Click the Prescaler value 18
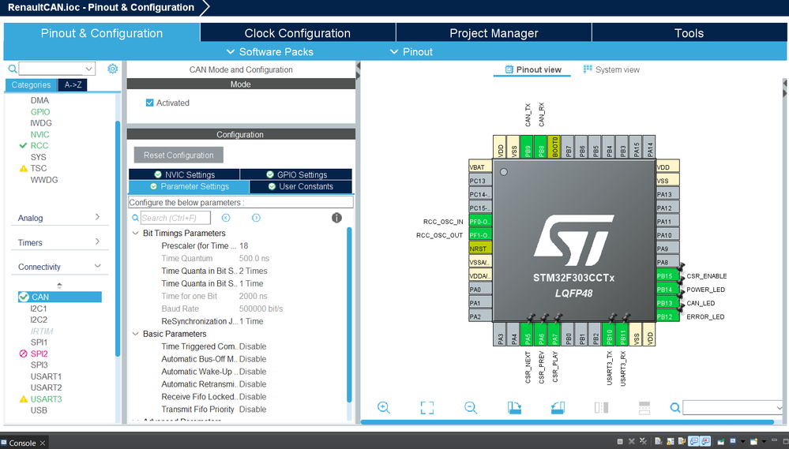Image resolution: width=789 pixels, height=449 pixels. pyautogui.click(x=243, y=245)
